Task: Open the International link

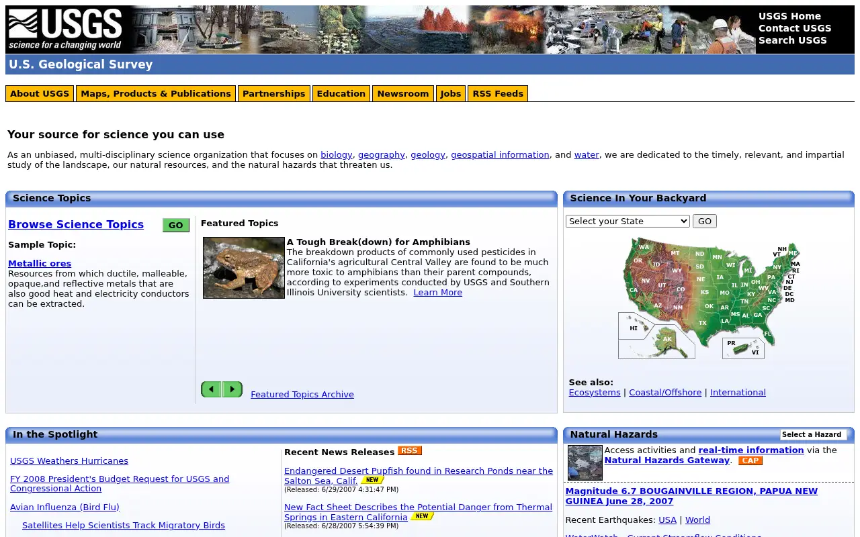Action: pos(738,392)
